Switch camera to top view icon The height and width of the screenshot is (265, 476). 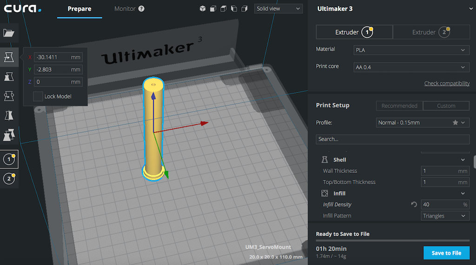(224, 9)
